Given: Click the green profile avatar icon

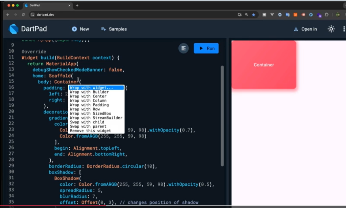Looking at the screenshot, I should (x=337, y=14).
